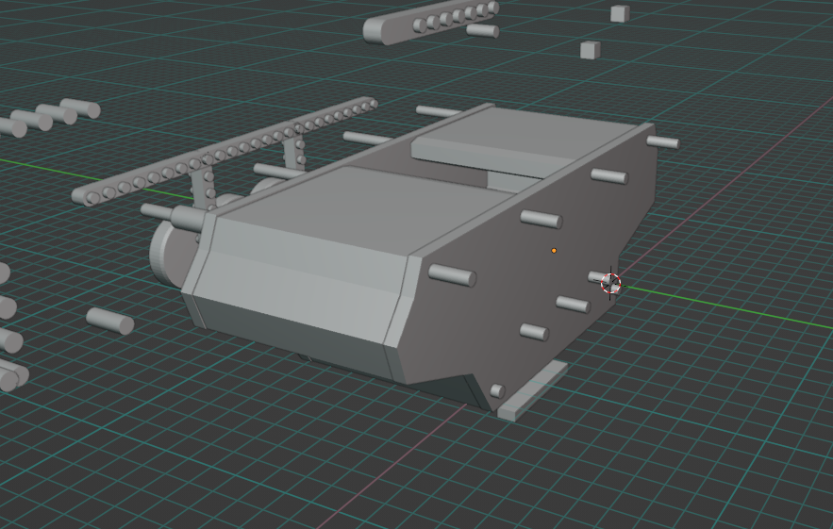Select the lone cylinder lying left of hull
The height and width of the screenshot is (529, 833).
point(110,321)
